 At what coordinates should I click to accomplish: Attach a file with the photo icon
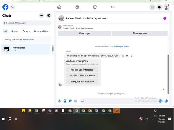click(65, 101)
